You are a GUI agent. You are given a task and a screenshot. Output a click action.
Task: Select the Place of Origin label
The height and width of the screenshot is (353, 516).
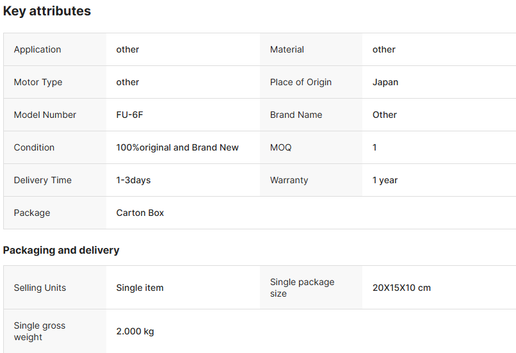point(301,82)
